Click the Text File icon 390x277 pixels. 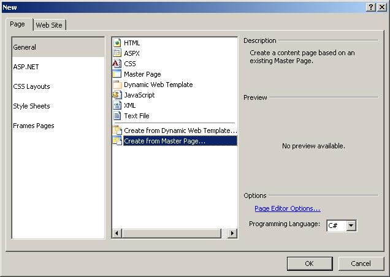coord(117,116)
